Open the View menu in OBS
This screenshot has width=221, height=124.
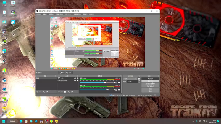(x=51, y=14)
